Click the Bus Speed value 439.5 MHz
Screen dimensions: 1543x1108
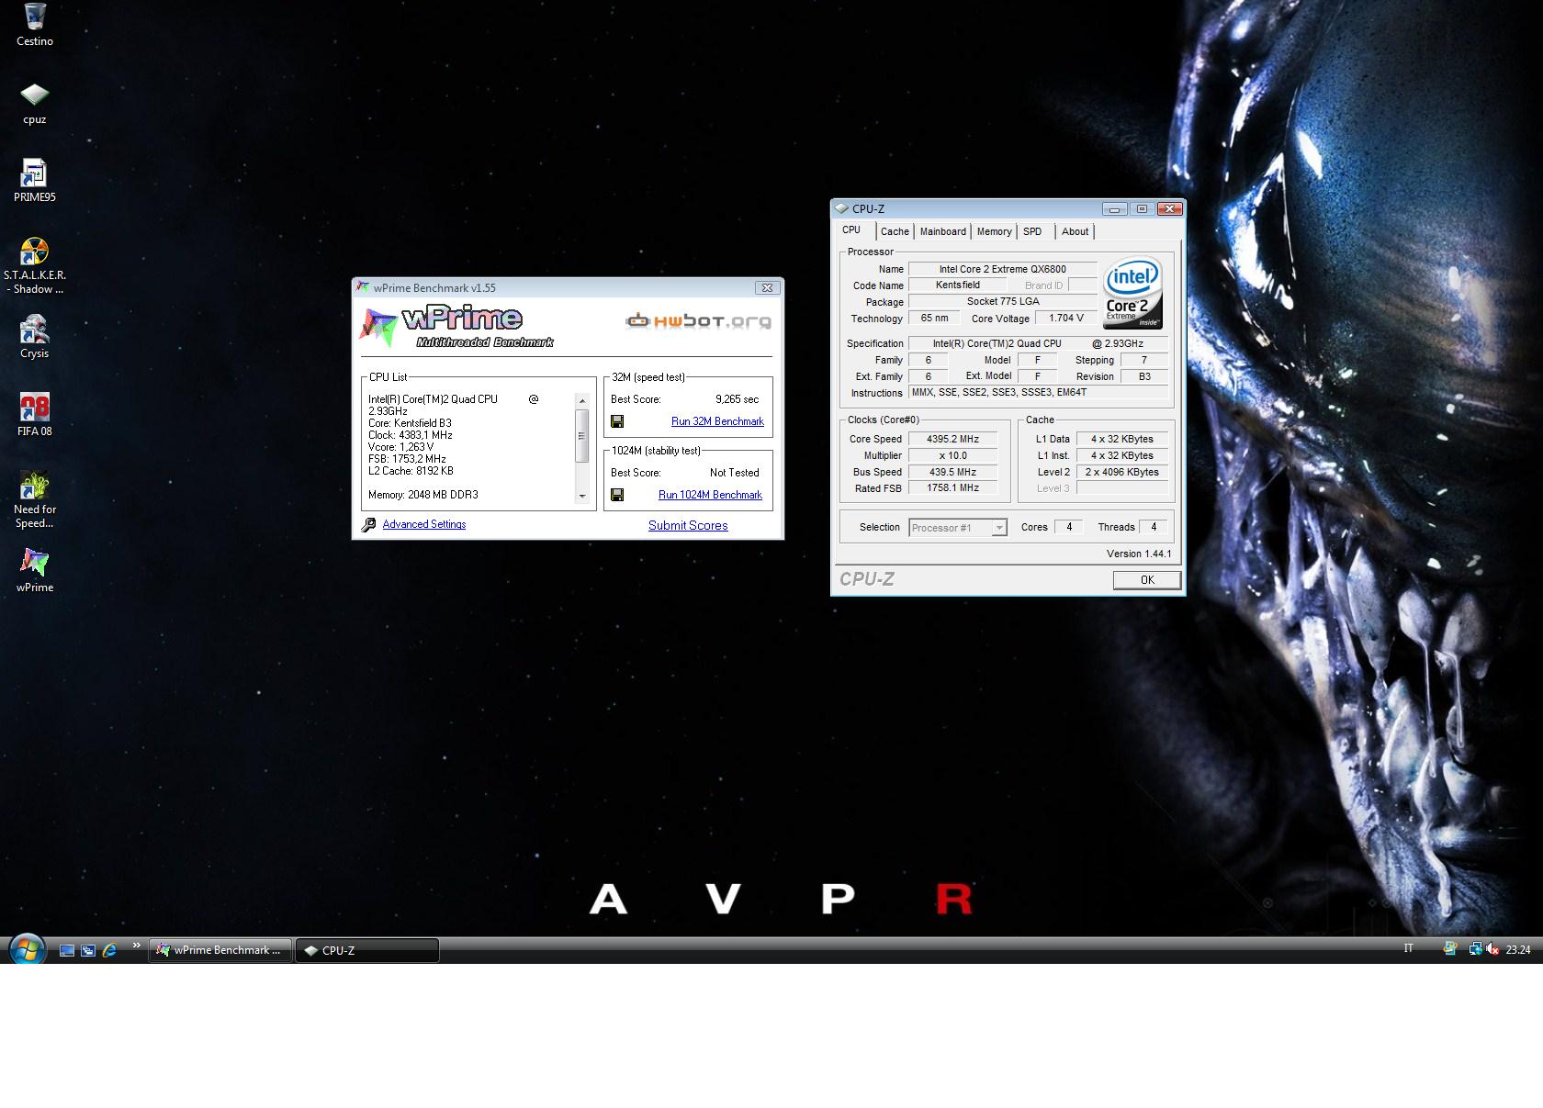coord(952,472)
